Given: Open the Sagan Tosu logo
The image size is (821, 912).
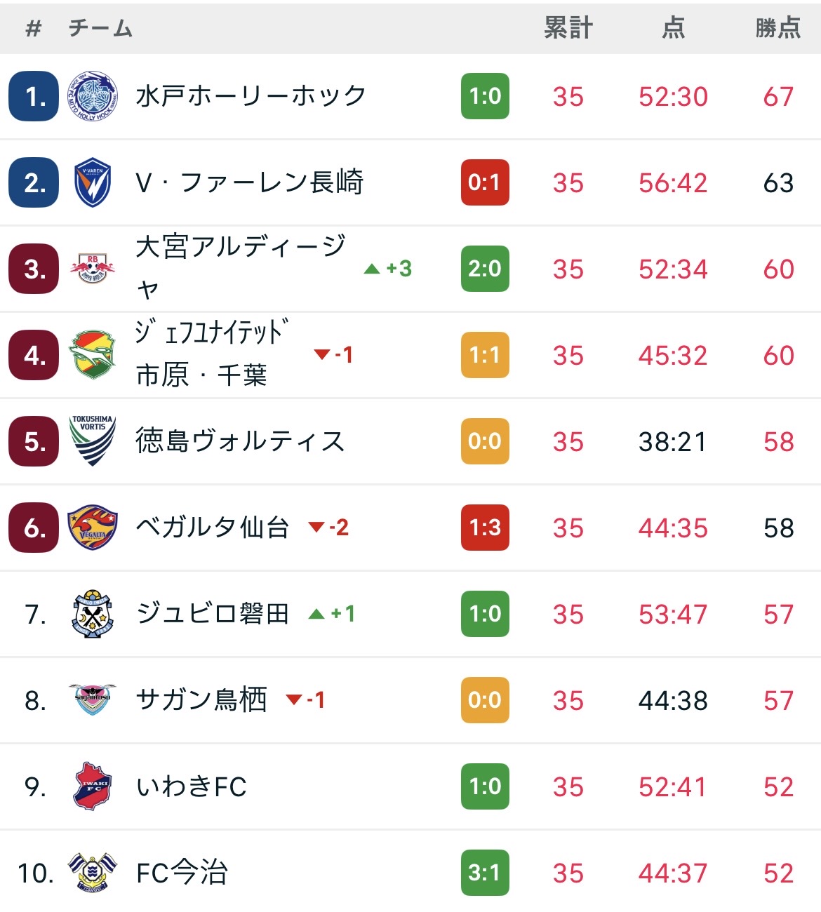Looking at the screenshot, I should click(x=93, y=699).
